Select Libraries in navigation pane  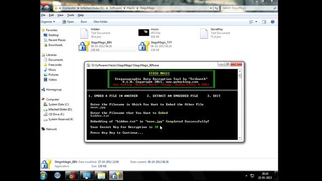51,55
